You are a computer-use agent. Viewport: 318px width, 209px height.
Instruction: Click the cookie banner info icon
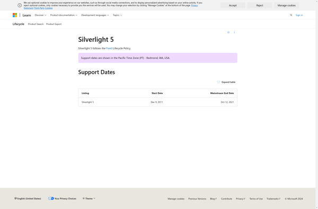click(20, 5)
